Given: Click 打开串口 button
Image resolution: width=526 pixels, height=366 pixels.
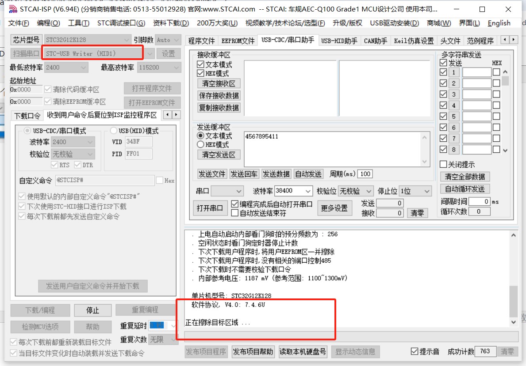Looking at the screenshot, I should point(210,208).
